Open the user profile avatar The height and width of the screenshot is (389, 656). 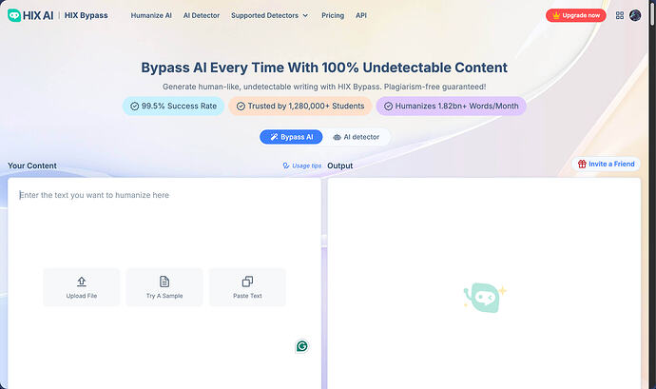pos(635,15)
